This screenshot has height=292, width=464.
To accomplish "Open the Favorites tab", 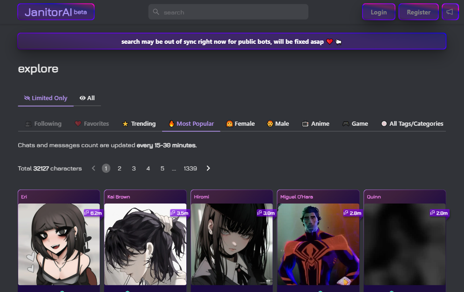I will click(x=92, y=124).
